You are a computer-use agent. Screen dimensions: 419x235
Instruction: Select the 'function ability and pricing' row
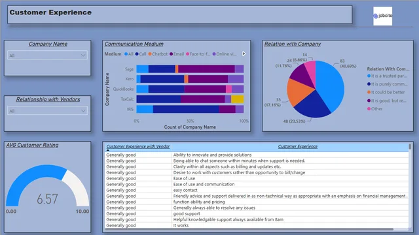click(x=257, y=202)
